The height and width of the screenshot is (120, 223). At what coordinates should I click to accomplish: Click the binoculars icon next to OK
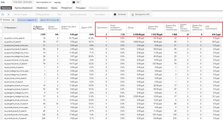pos(74,2)
